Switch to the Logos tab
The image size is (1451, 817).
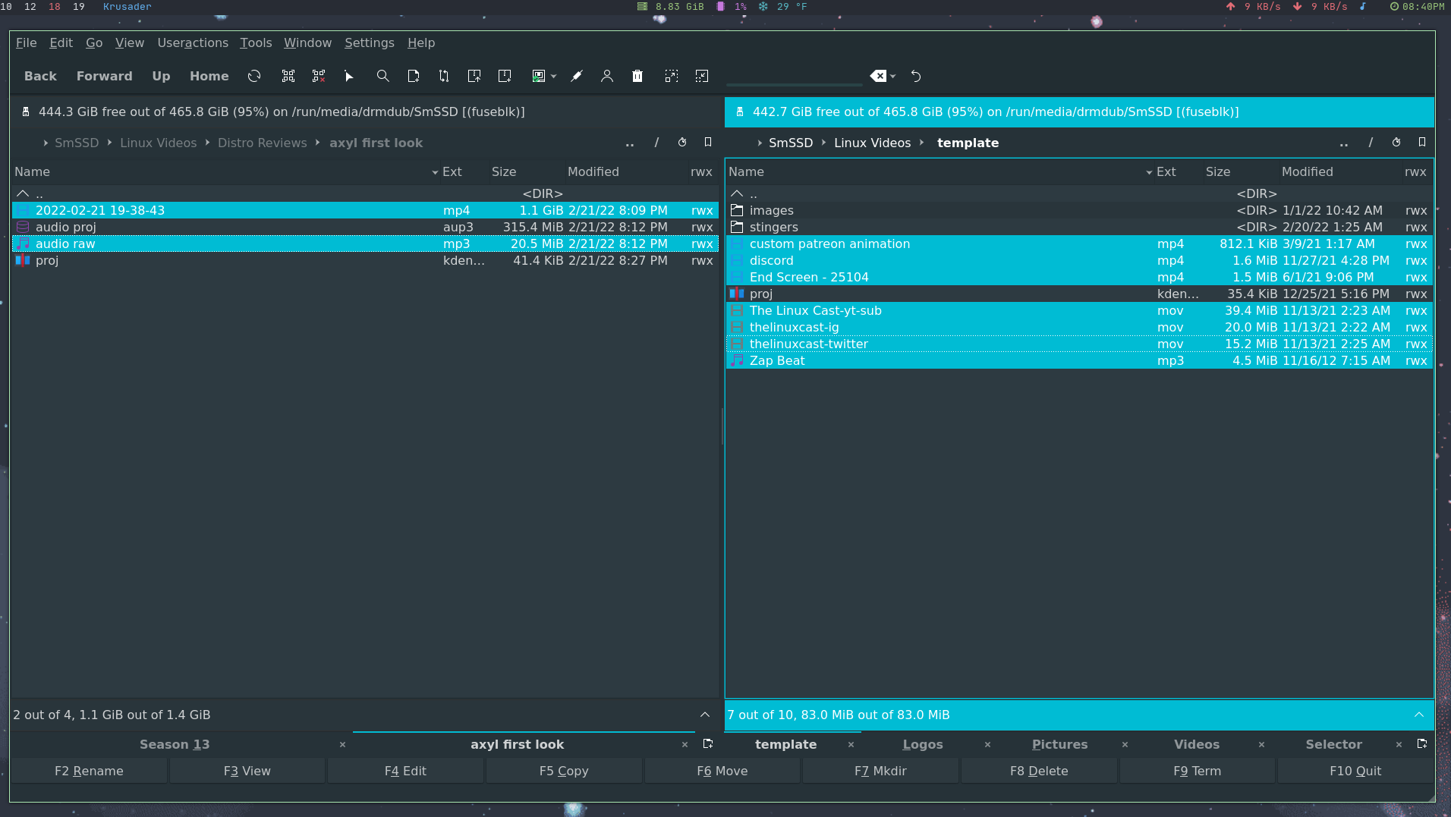point(922,744)
